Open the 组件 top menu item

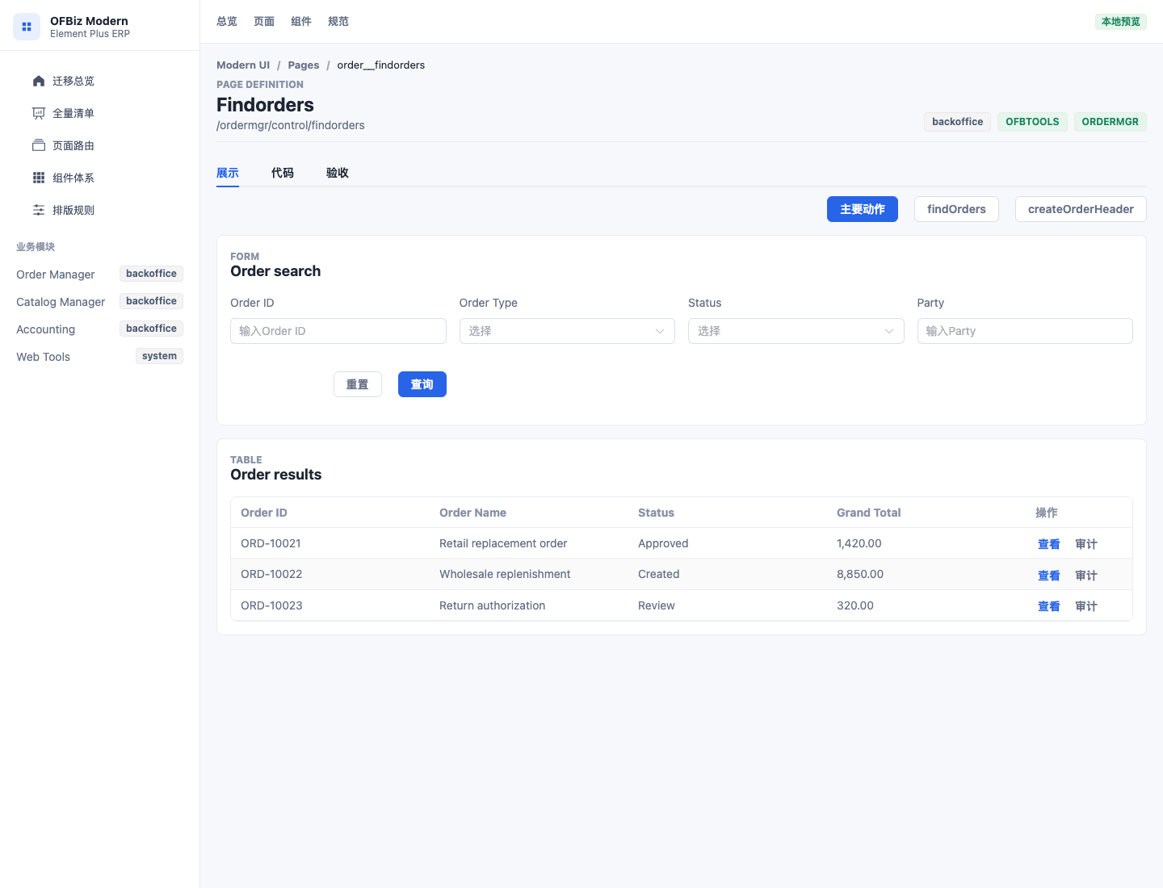pyautogui.click(x=301, y=22)
